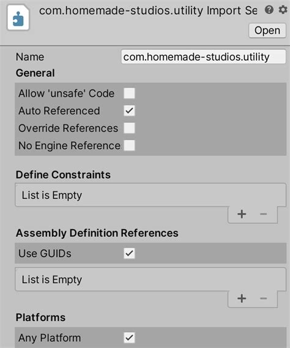
Task: Add an Assembly Definition Reference with plus
Action: [x=242, y=298]
